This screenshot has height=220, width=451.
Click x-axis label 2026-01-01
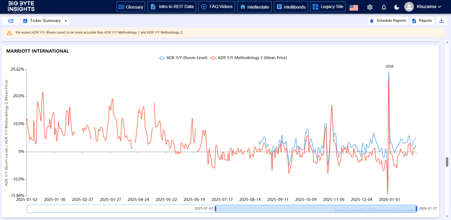[389, 200]
